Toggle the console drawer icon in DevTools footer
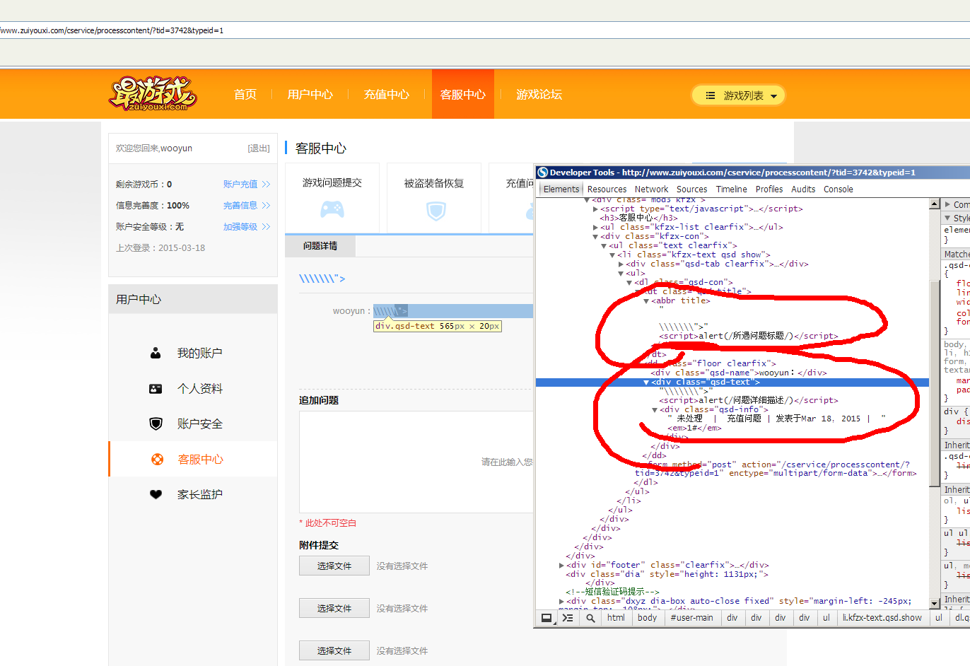Screen dimensions: 970x666 pos(568,618)
